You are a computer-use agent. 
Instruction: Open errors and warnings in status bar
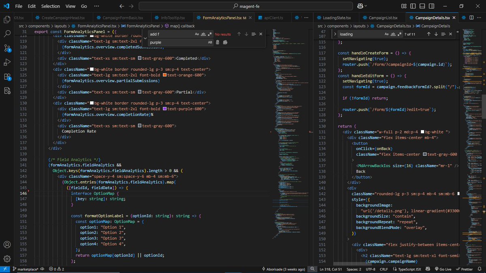[x=57, y=269]
